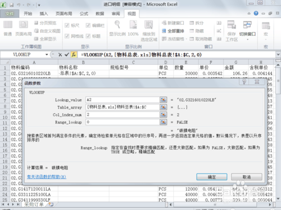Click cell 02.G1417120011LA in row 23
Viewport: 281px width, 210px height.
(x=34, y=189)
